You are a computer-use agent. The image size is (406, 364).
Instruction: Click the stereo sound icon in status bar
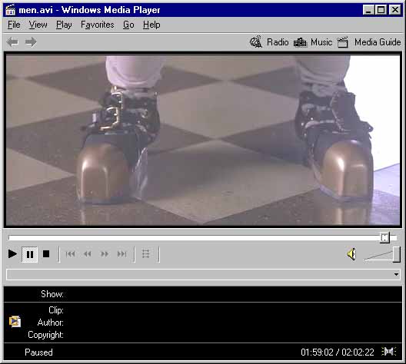pyautogui.click(x=389, y=352)
